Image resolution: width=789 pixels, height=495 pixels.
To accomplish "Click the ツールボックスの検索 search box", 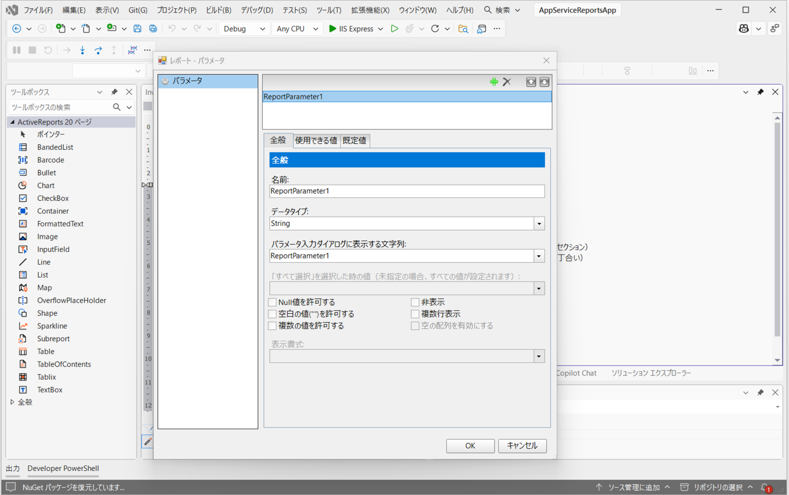I will [x=60, y=107].
